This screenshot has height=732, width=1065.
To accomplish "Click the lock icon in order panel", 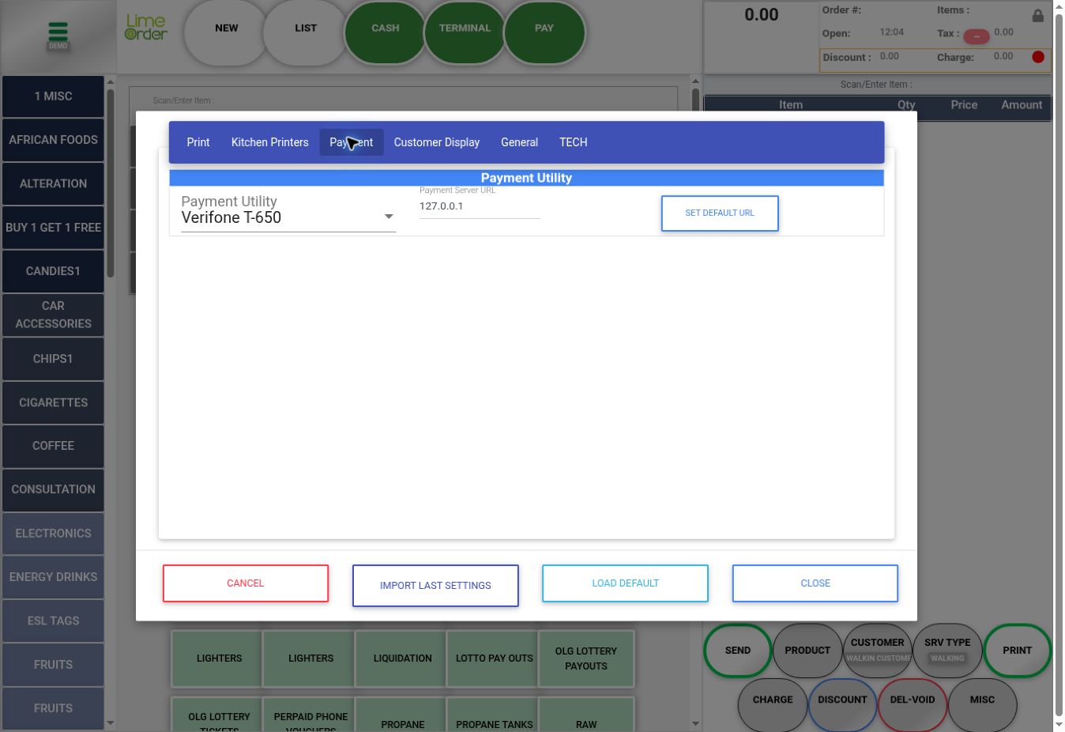I will [1037, 16].
